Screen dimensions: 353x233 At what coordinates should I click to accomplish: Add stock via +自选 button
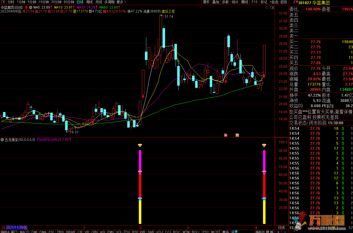coord(274,2)
